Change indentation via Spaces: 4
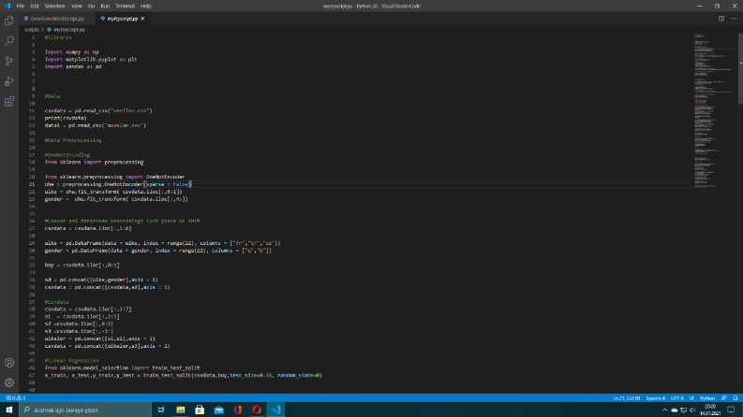Viewport: 743px width, 417px height. [x=656, y=398]
